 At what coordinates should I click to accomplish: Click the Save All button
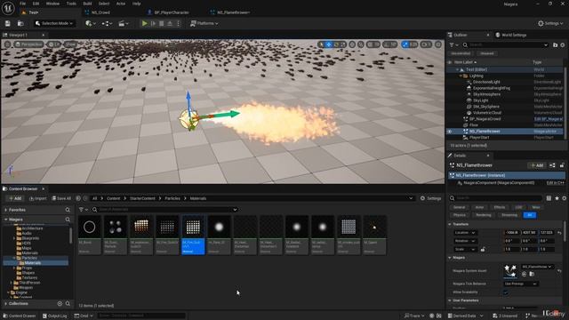coord(61,198)
